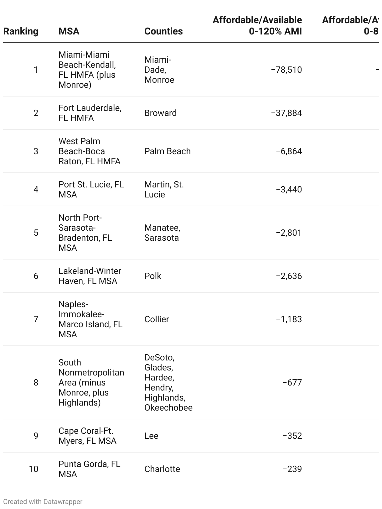Click the Port St. Lucie MSA cell

(x=91, y=189)
